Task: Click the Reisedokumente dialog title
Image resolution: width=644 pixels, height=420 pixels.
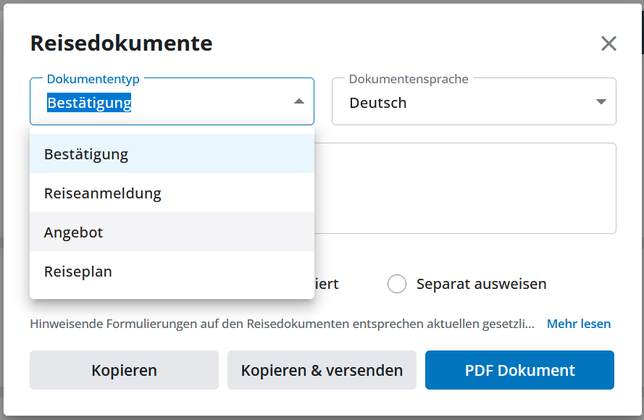Action: (x=121, y=43)
